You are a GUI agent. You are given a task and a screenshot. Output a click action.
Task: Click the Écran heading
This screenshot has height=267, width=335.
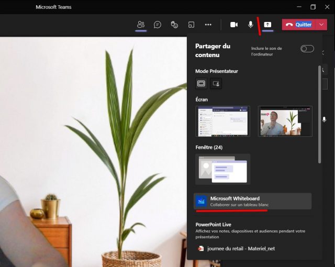[x=202, y=99]
